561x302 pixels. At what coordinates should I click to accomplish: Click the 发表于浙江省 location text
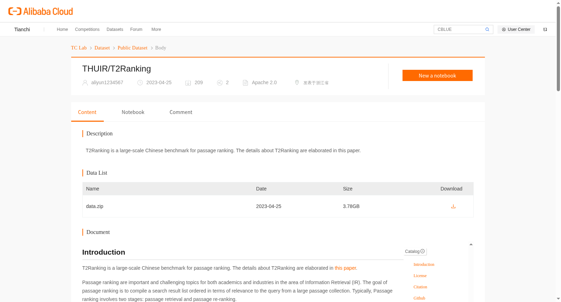tap(316, 83)
